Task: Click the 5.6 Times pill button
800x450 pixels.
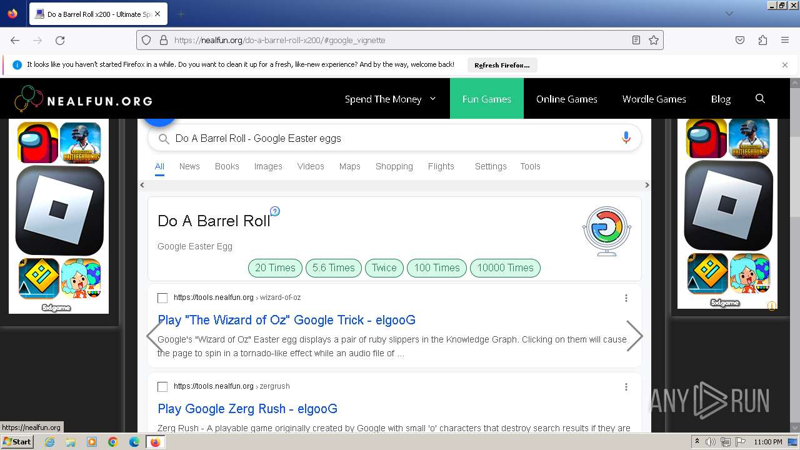Action: [x=334, y=267]
